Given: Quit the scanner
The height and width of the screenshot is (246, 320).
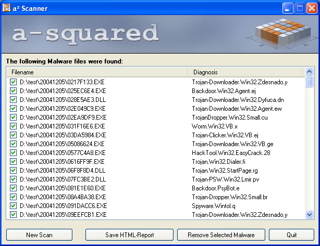Looking at the screenshot, I should coord(291,235).
